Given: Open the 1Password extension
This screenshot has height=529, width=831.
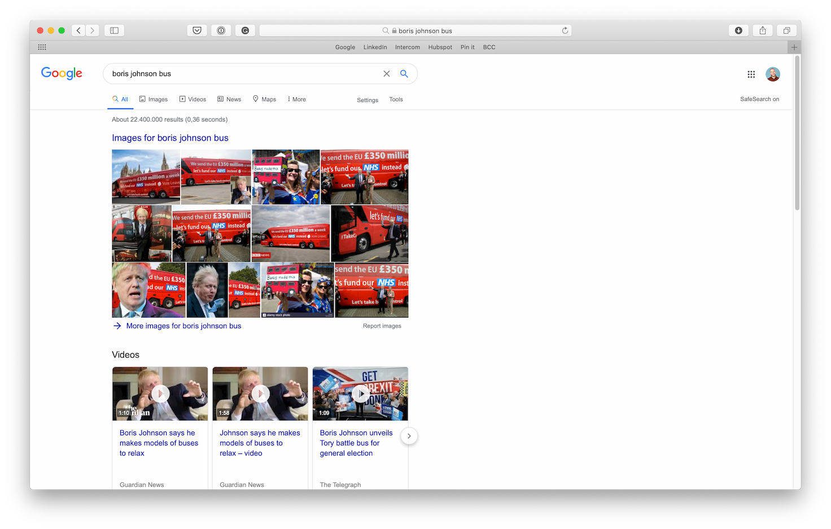Looking at the screenshot, I should click(221, 30).
